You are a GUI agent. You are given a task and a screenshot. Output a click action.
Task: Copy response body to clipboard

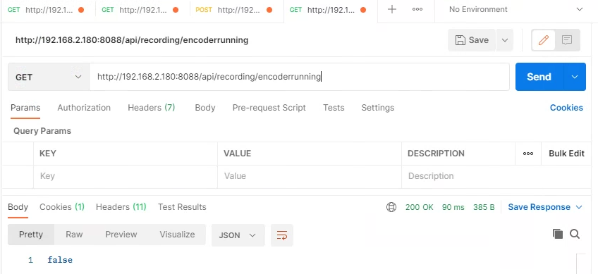[x=558, y=234]
